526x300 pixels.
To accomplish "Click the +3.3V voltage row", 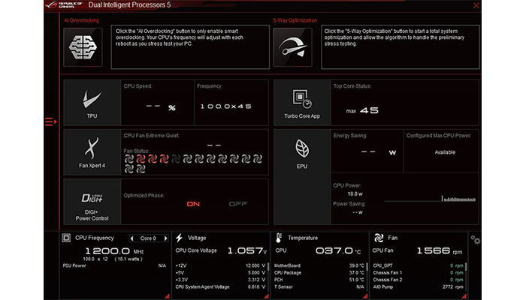I will tap(220, 280).
